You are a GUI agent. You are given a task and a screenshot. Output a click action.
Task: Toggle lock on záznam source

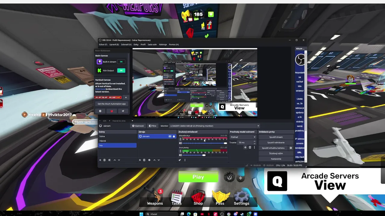click(174, 136)
